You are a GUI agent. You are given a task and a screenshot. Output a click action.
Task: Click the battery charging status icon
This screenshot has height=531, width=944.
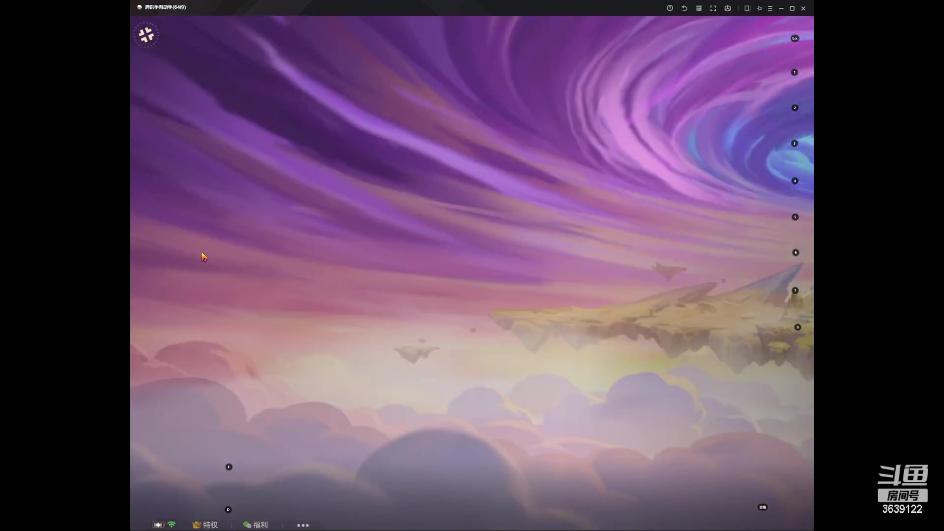click(158, 525)
